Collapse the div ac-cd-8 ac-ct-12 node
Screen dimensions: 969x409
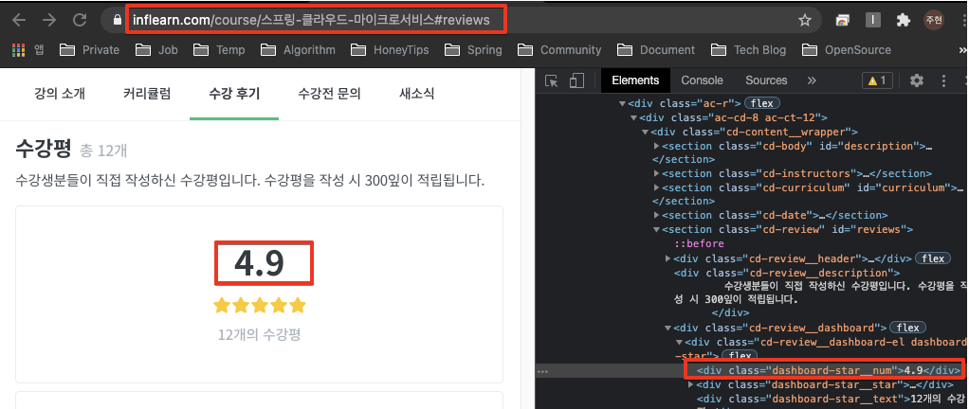(633, 117)
